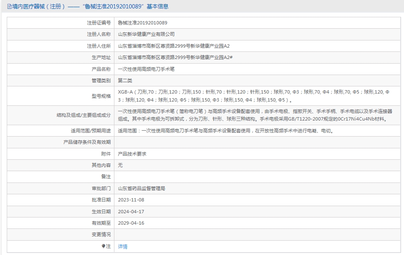Select the 生产地址 address ending with A2#
This screenshot has width=404, height=255.
pyautogui.click(x=175, y=57)
